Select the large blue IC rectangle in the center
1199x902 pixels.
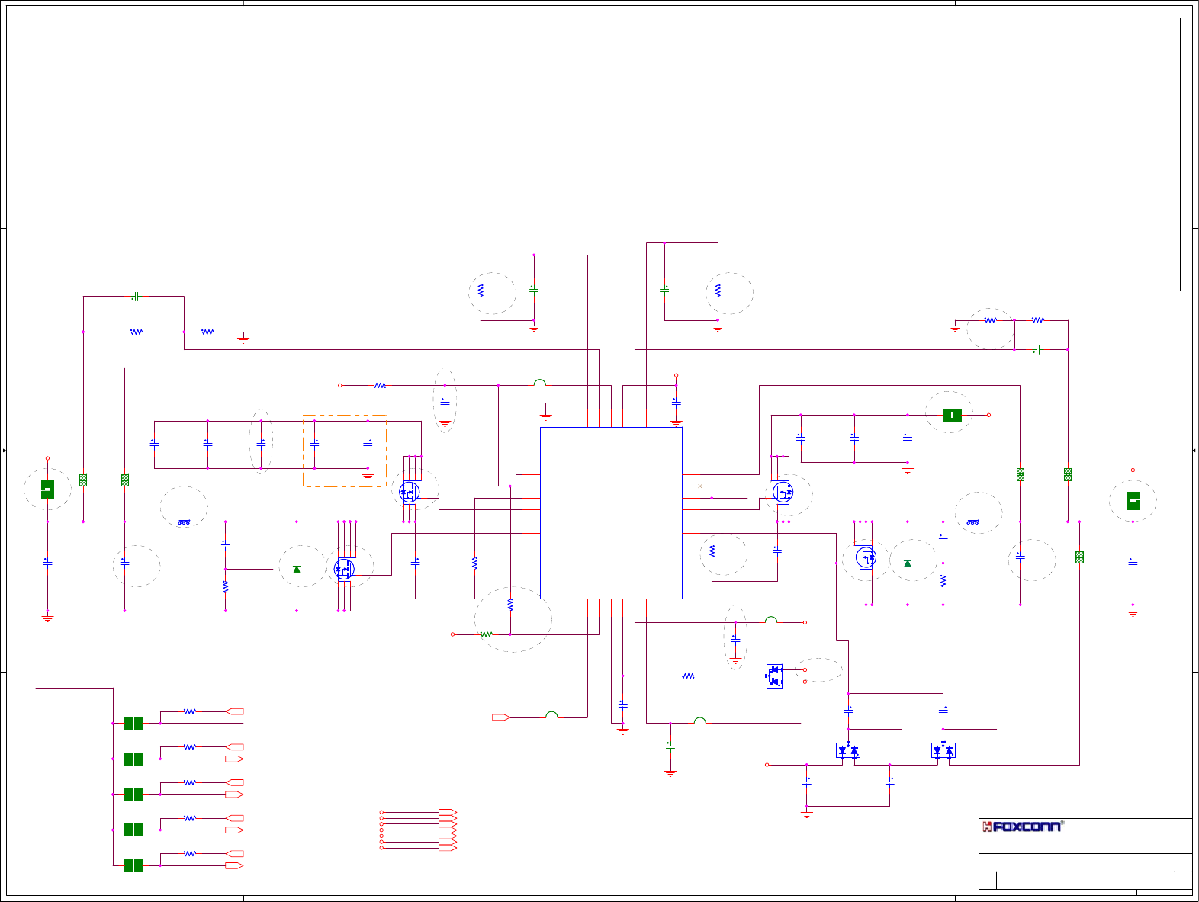[x=611, y=513]
